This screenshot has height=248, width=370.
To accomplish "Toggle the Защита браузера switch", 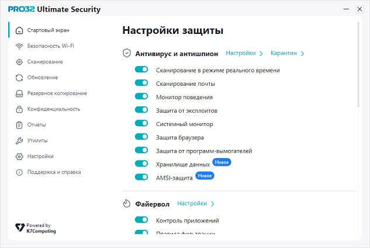I will click(x=141, y=137).
